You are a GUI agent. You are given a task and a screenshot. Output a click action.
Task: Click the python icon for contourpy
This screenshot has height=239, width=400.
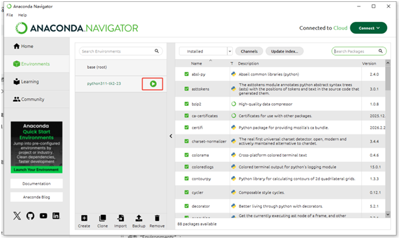pos(233,179)
